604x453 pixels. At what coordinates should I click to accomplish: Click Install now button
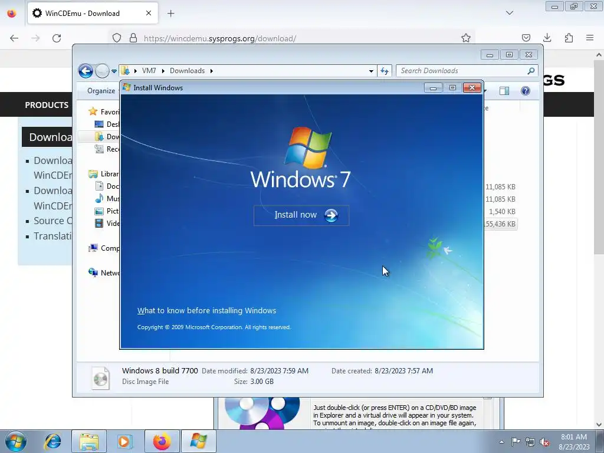tap(301, 215)
